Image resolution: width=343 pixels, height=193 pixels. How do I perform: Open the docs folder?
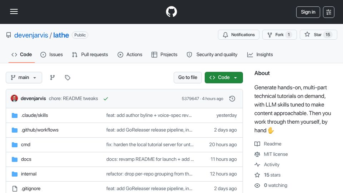click(26, 159)
